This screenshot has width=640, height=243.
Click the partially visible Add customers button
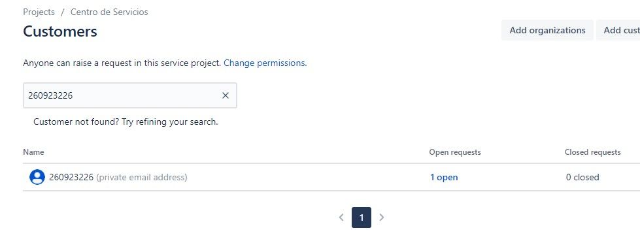point(618,30)
